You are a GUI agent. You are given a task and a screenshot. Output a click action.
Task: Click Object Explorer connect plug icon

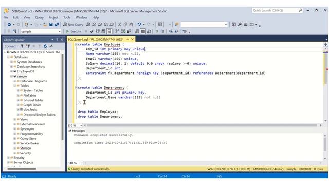pos(22,46)
